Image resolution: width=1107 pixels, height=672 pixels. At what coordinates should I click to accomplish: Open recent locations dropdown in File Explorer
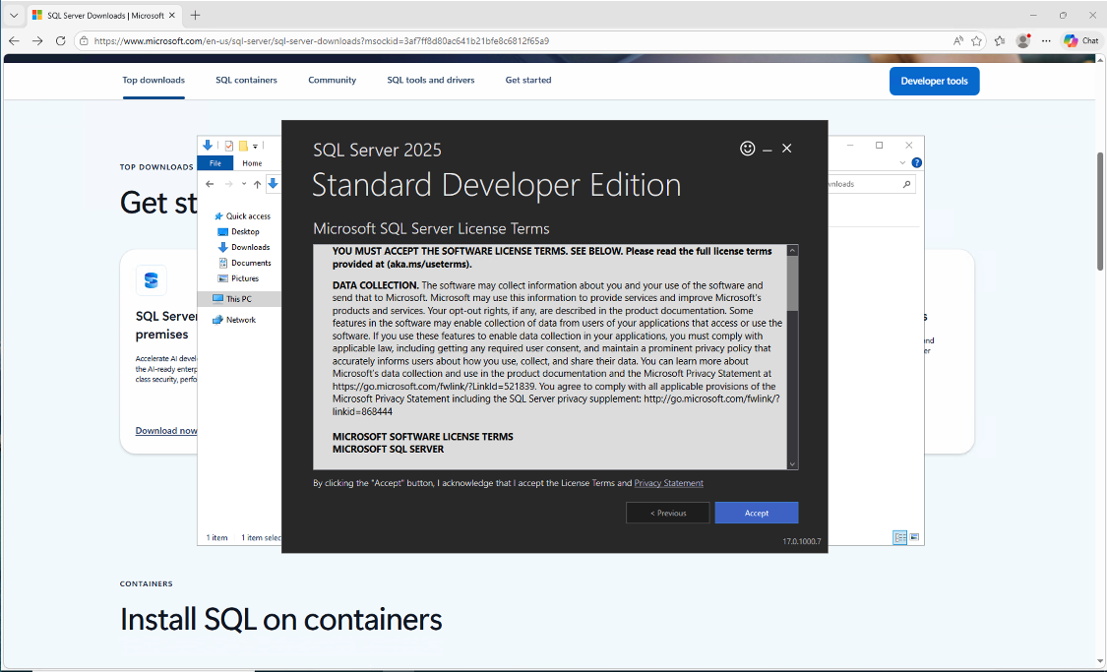(x=244, y=184)
